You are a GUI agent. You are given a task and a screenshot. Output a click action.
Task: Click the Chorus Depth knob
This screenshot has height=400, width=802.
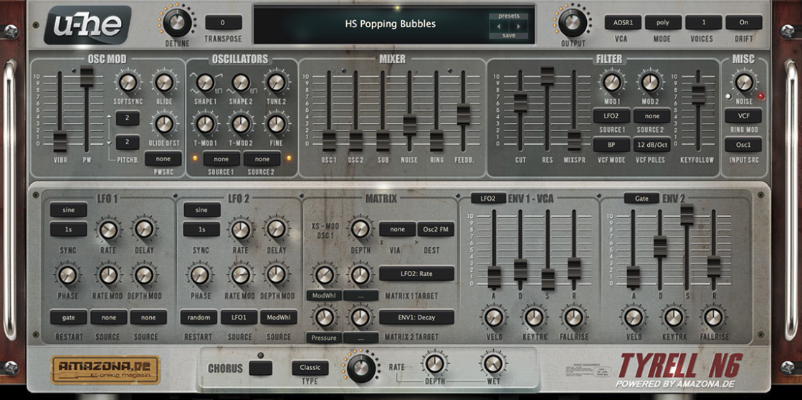pyautogui.click(x=434, y=363)
